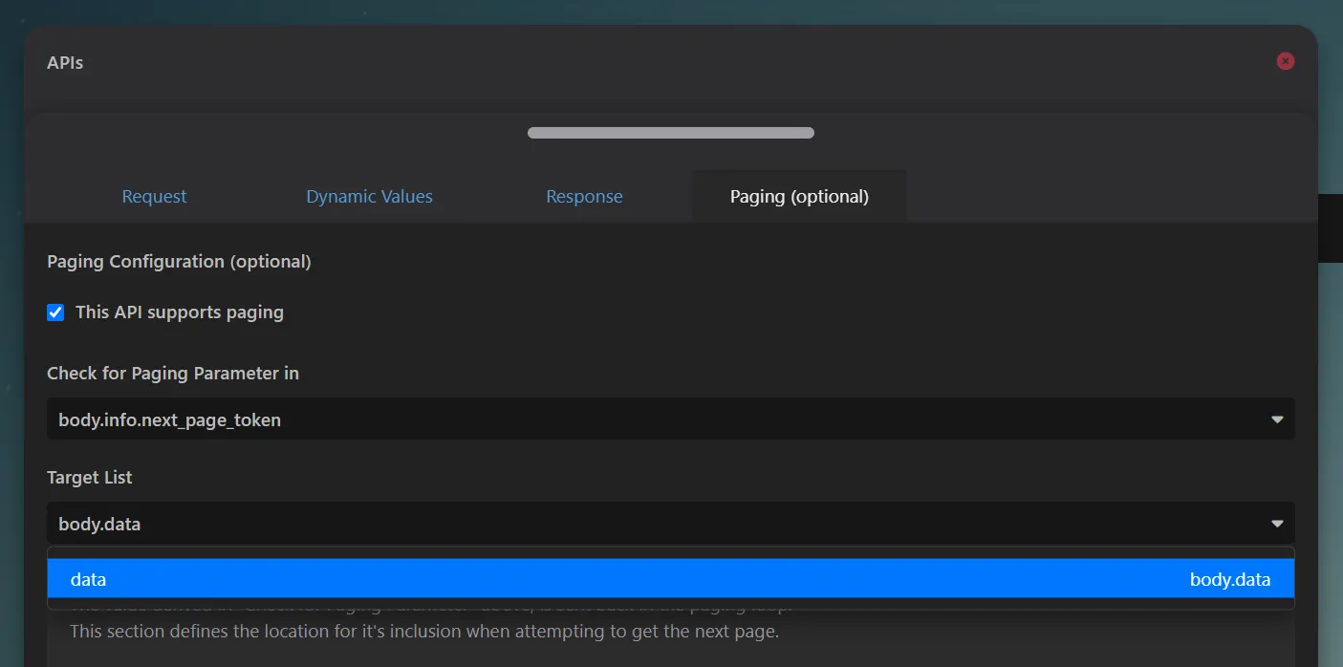Click the Check for Paging Parameter in label
This screenshot has height=667, width=1343.
point(173,373)
